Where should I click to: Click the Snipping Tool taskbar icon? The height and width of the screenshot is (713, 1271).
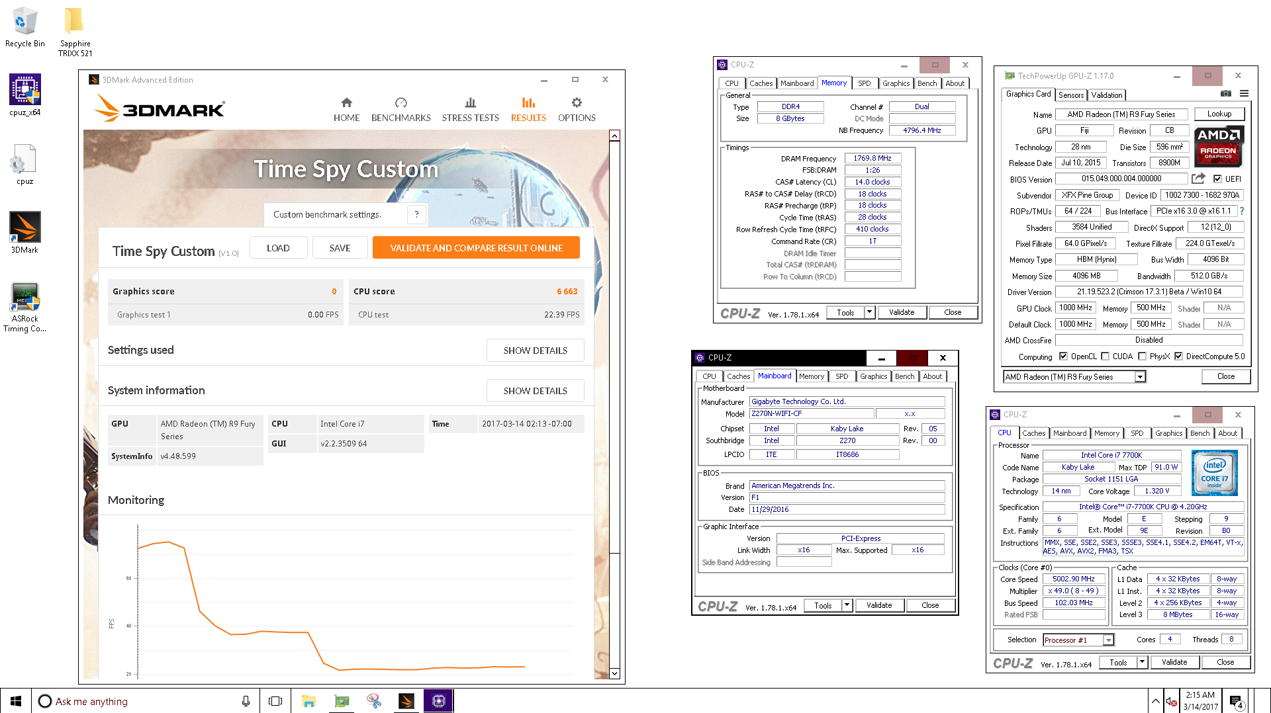coord(374,701)
